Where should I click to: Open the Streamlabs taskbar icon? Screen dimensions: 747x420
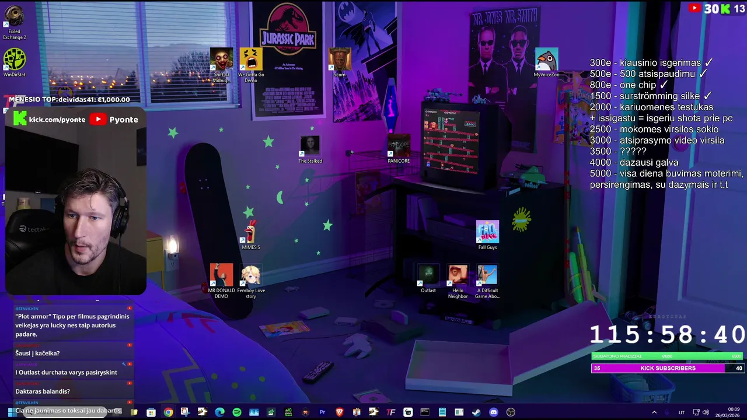[408, 412]
